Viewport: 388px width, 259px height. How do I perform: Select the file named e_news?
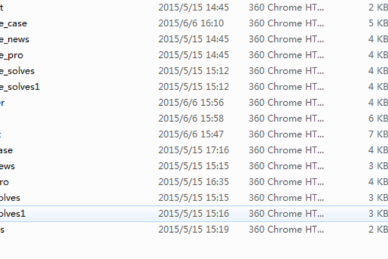[x=194, y=39]
